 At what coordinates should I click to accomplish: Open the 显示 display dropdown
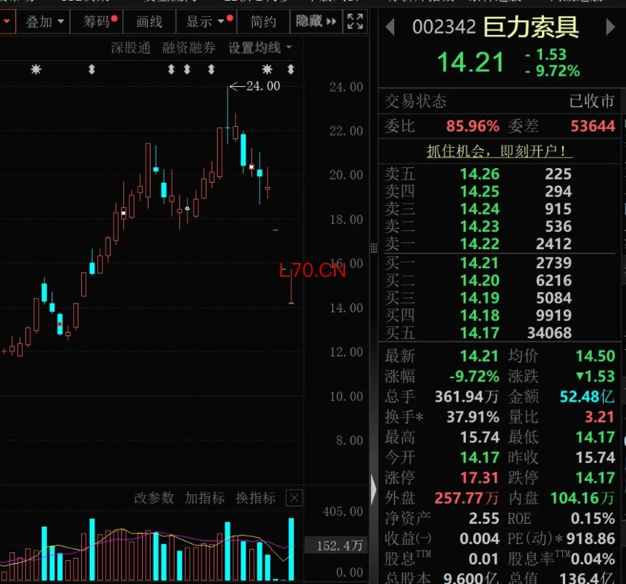click(x=206, y=22)
